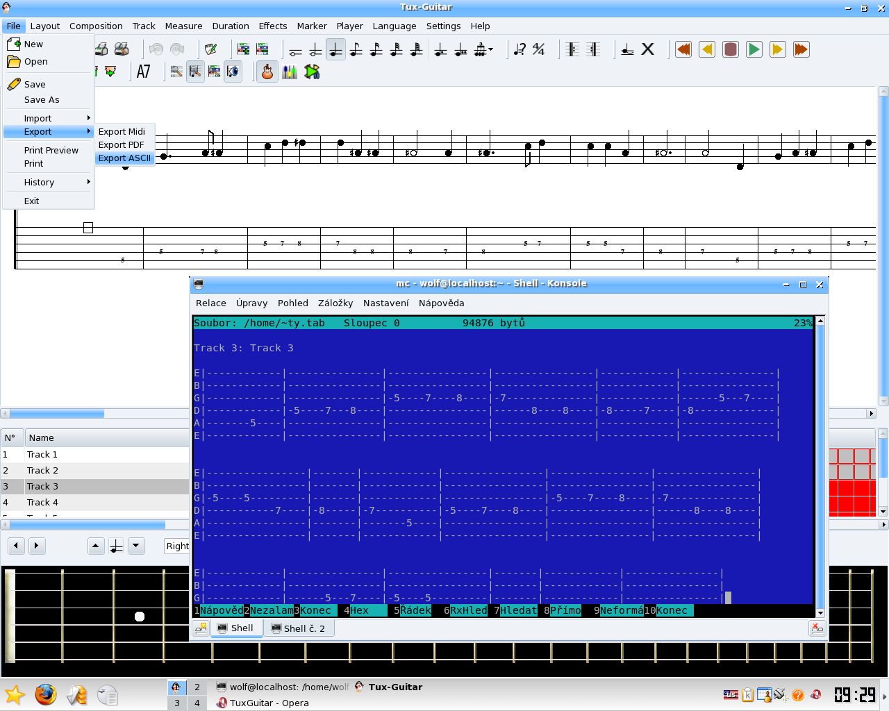Click the print icon in the toolbar

coord(102,49)
